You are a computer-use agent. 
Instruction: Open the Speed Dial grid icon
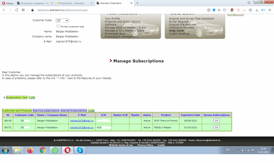(x=23, y=10)
